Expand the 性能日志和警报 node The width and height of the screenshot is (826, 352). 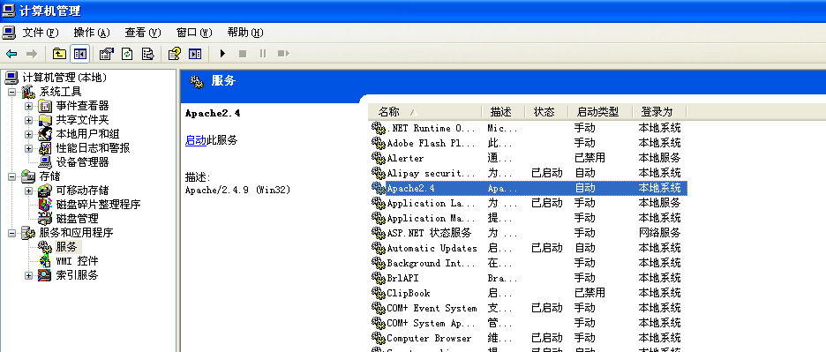point(28,148)
